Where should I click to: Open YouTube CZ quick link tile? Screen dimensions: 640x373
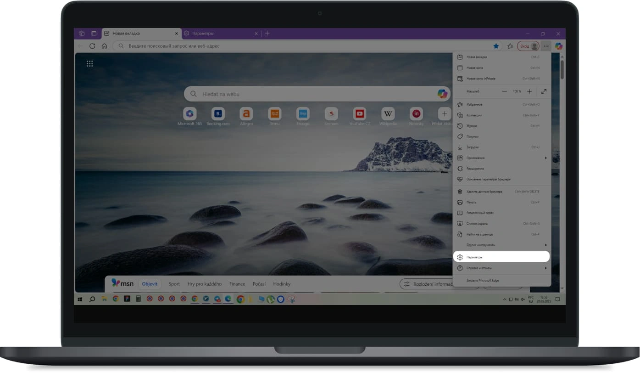tap(360, 117)
